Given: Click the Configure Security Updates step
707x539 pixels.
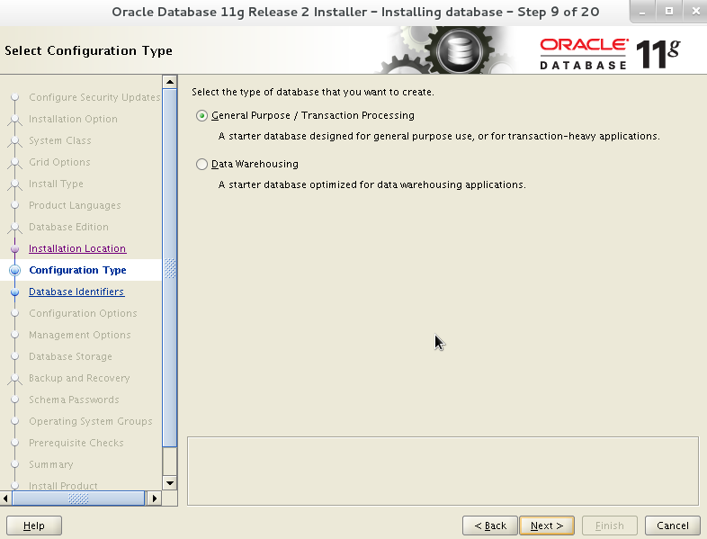Looking at the screenshot, I should [x=94, y=97].
